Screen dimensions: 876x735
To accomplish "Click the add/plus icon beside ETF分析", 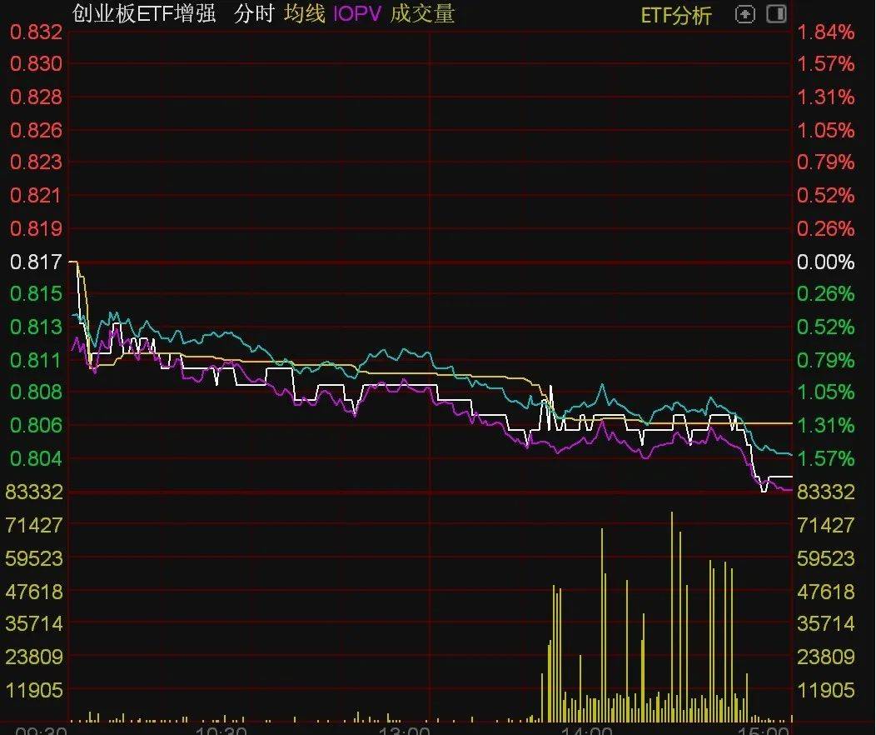I will (745, 14).
